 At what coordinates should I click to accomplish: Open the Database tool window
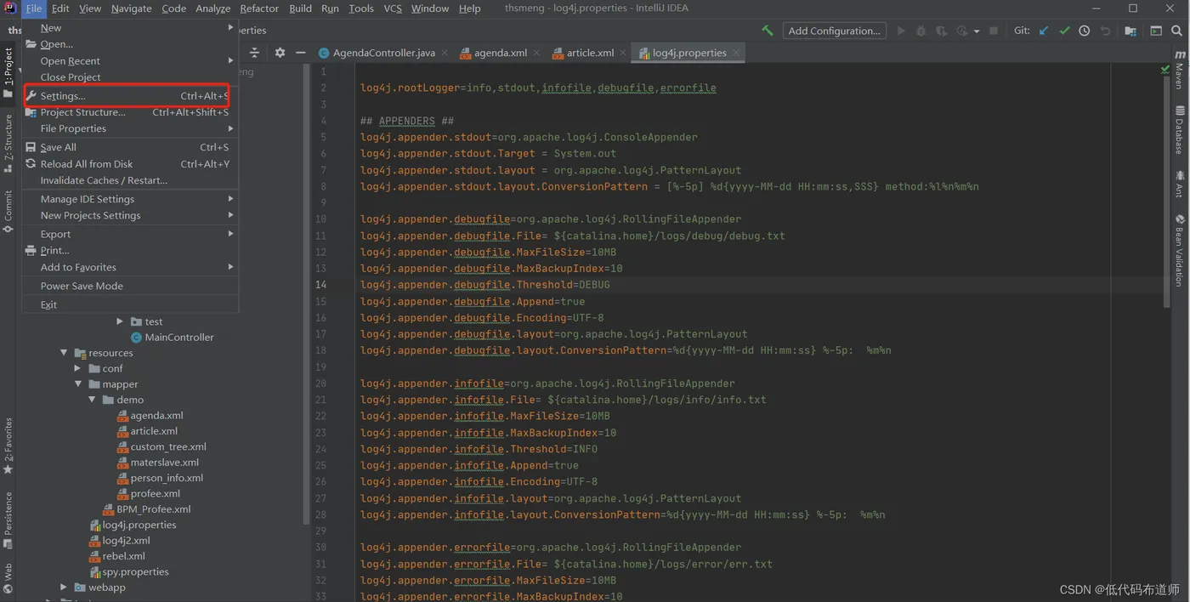click(1180, 130)
